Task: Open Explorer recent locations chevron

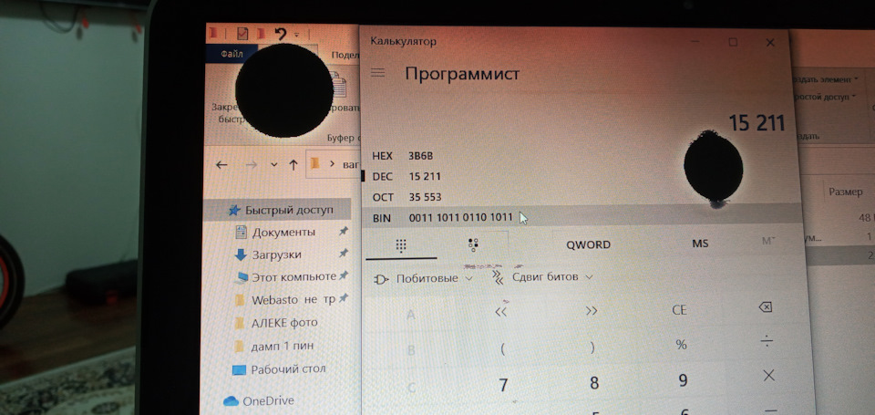Action: click(273, 165)
